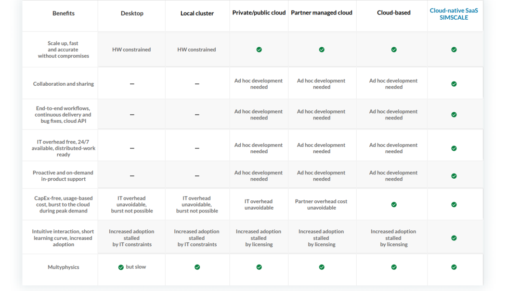Screen dimensions: 520x291
Task: Click SIMSCALE Intuitive interaction checkmark
Action: coord(454,238)
